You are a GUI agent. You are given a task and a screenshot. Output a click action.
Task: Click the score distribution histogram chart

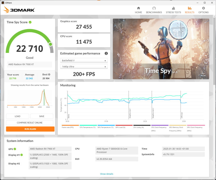(30, 99)
